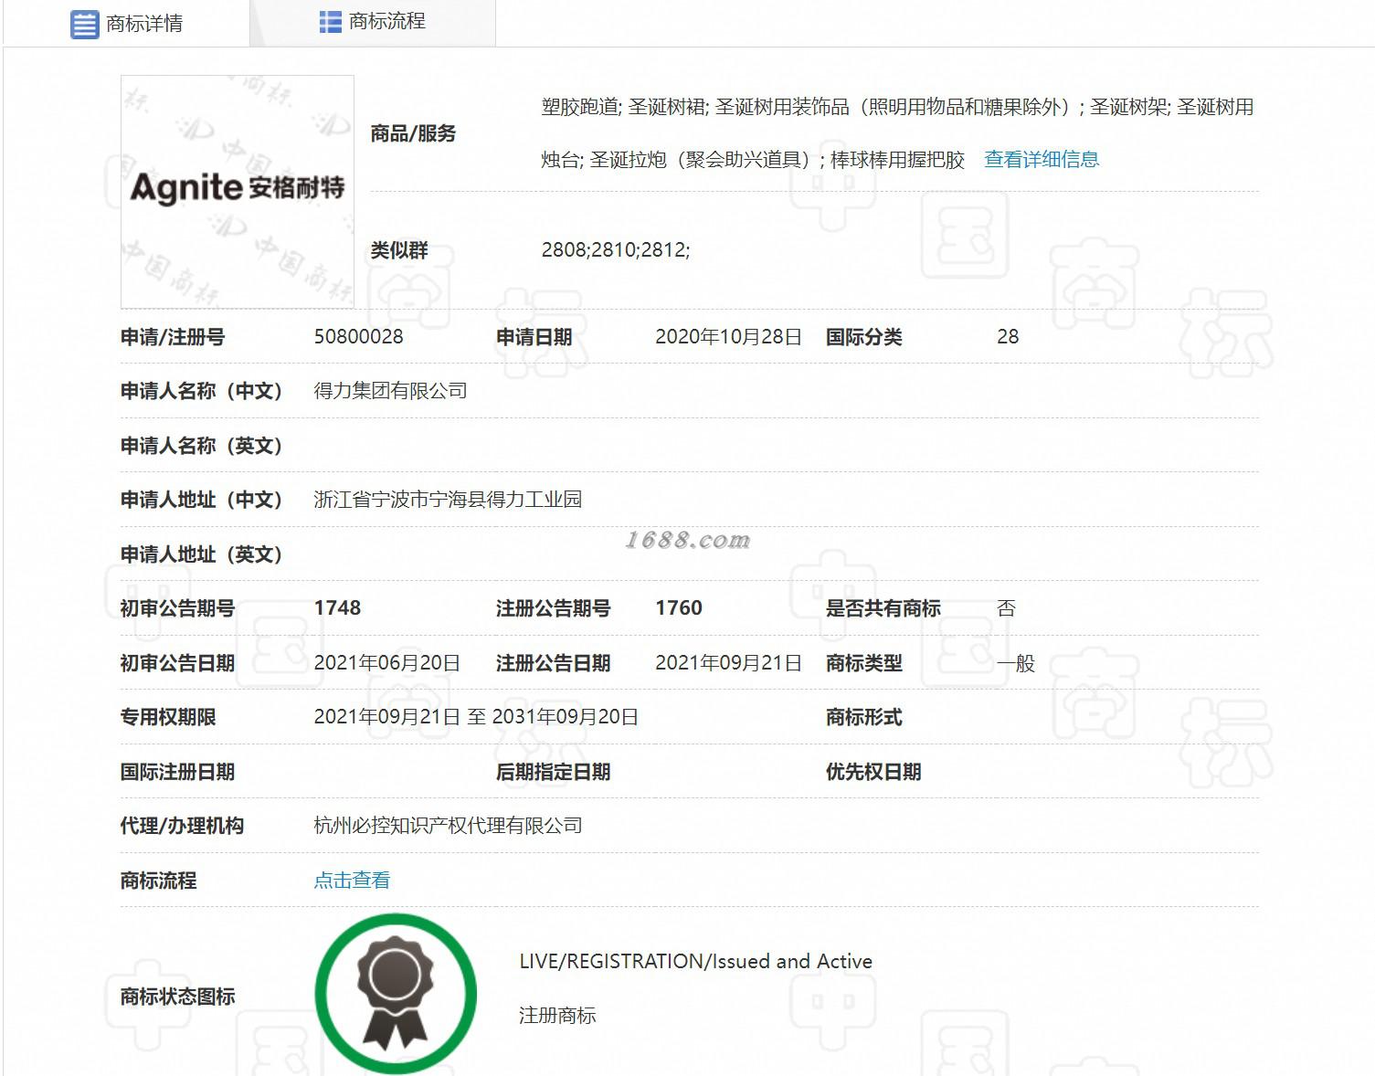Click the 后期指定日期 field label

pyautogui.click(x=553, y=772)
